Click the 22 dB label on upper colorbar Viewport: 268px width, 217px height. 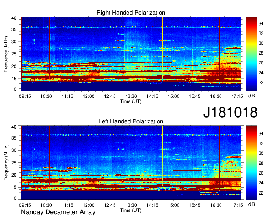tap(261, 83)
